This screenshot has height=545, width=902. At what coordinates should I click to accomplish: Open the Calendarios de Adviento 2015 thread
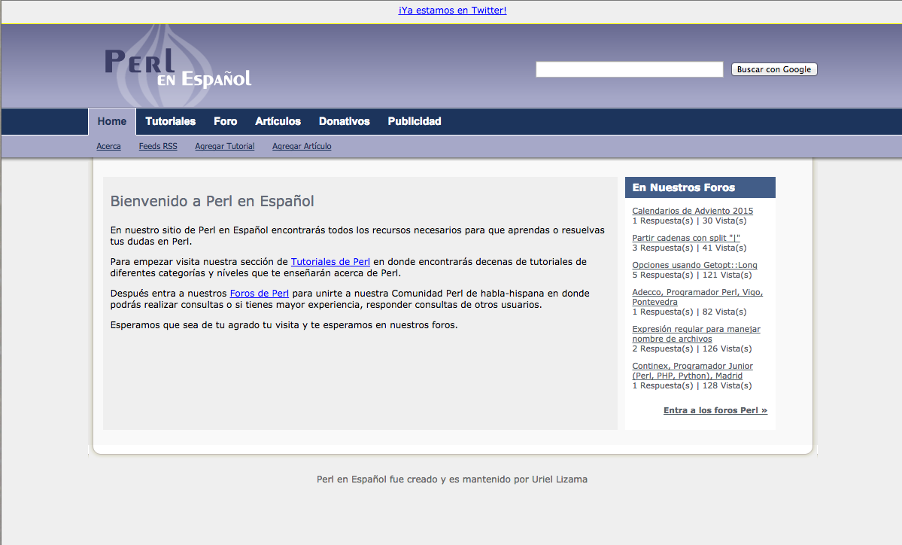[691, 210]
